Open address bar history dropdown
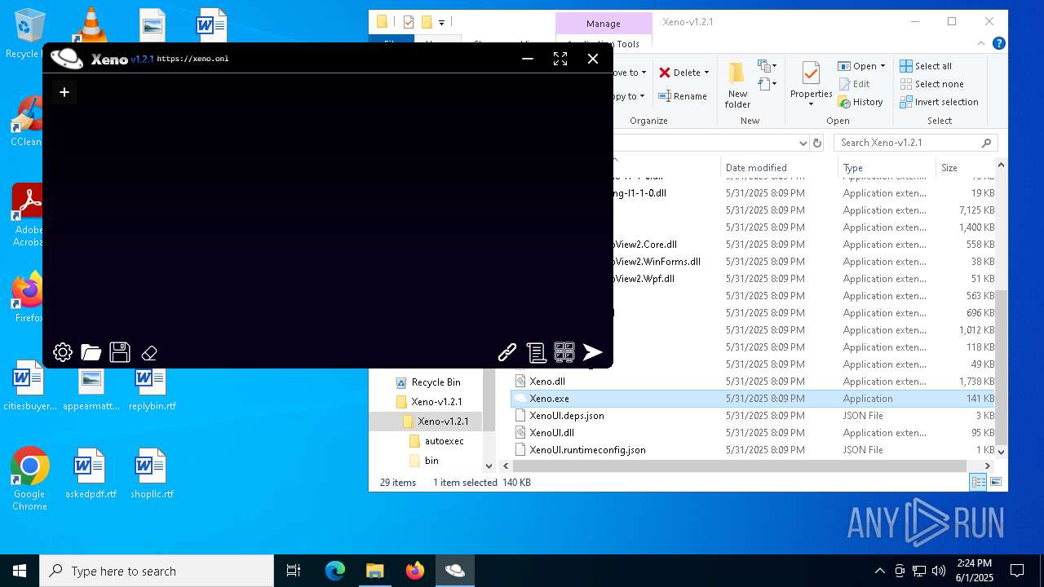 tap(803, 143)
